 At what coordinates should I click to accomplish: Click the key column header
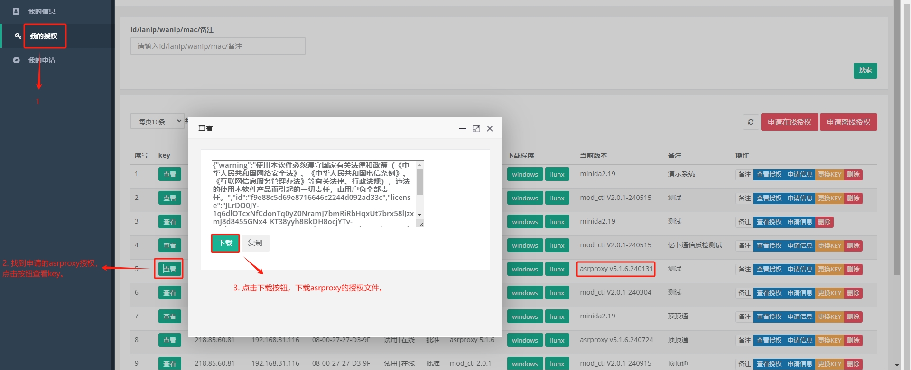coord(164,155)
